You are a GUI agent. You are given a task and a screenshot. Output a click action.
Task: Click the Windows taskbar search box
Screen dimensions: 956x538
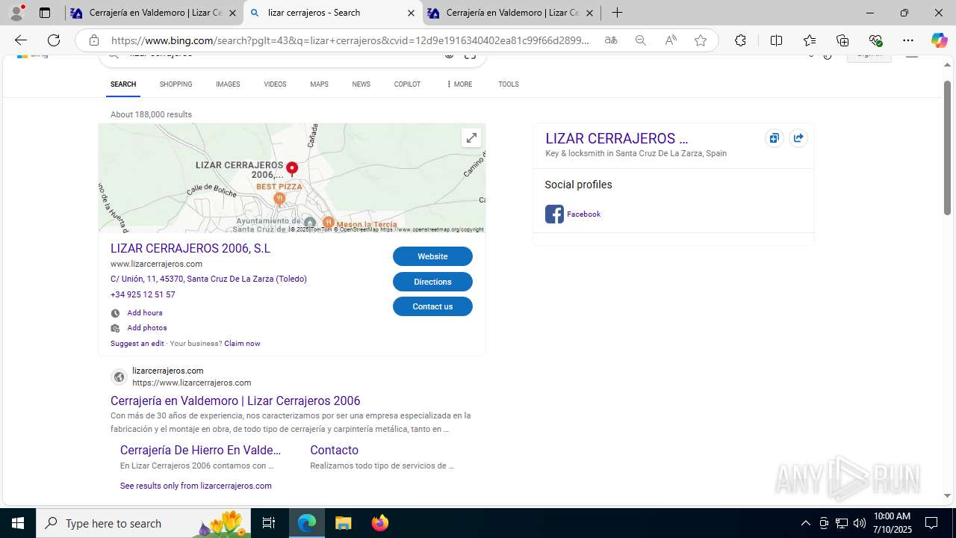143,523
